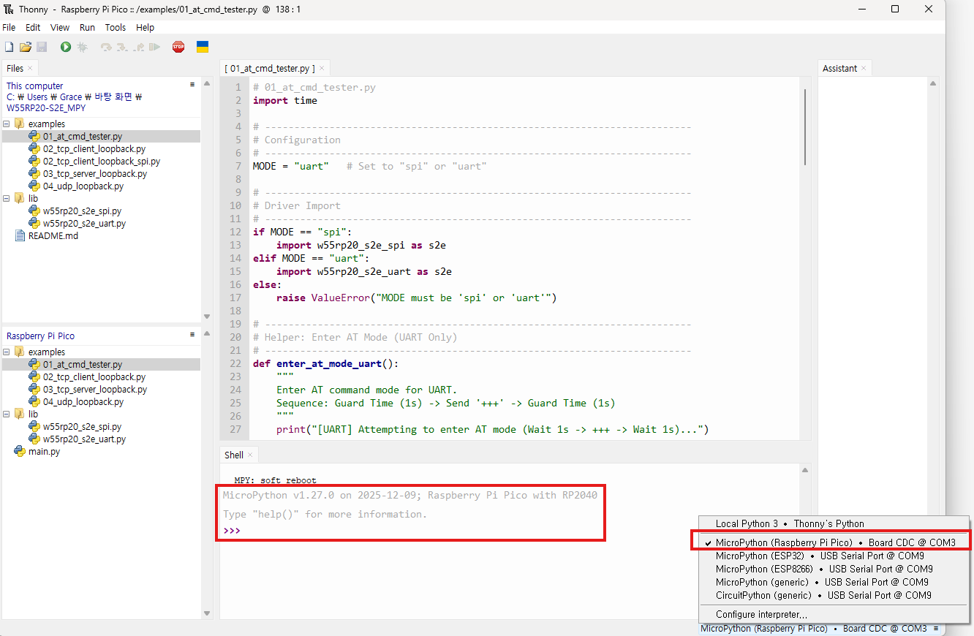
Task: Click the W55RP20-S2E_MPY path link
Action: (46, 107)
